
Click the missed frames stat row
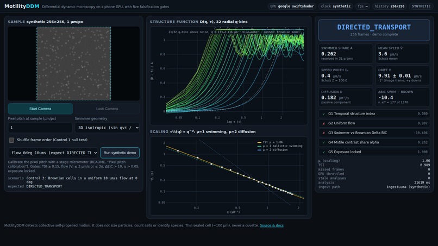click(374, 169)
